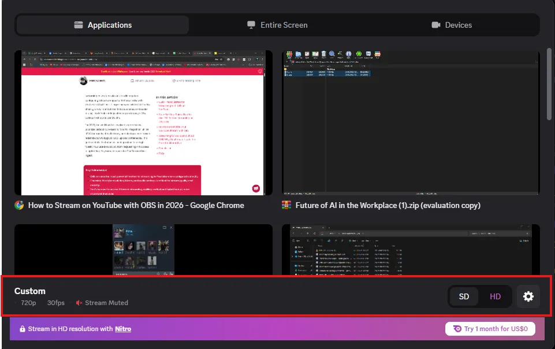555x349 pixels.
Task: Click the window icon on Applications tab
Action: click(79, 25)
